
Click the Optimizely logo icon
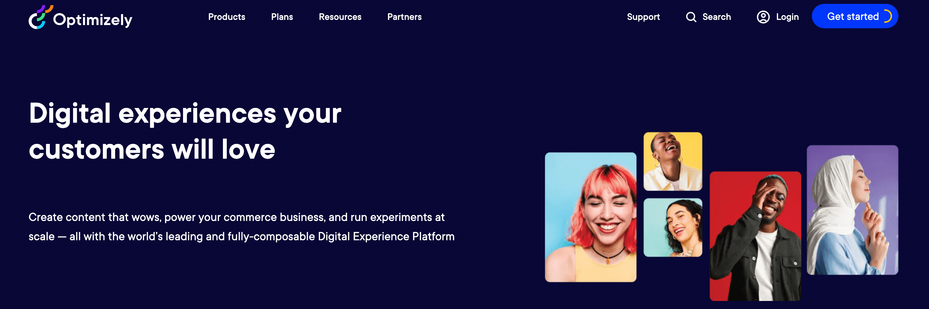(41, 17)
